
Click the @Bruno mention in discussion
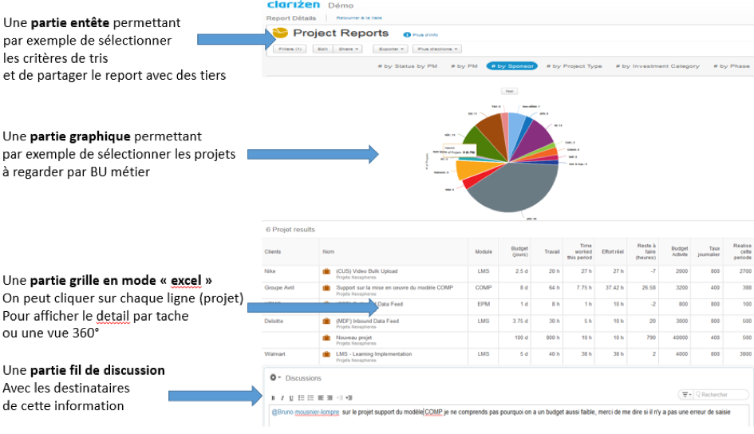(x=306, y=412)
